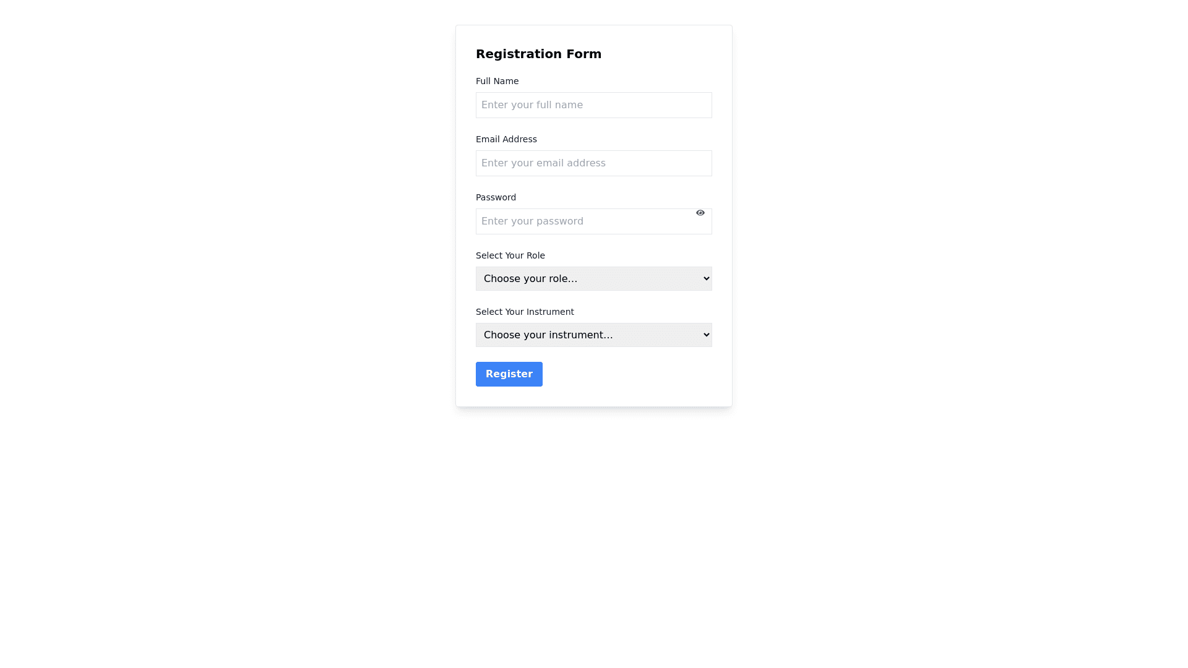Viewport: 1188px width, 668px height.
Task: Click the chevron arrow on instrument selector
Action: [x=707, y=335]
